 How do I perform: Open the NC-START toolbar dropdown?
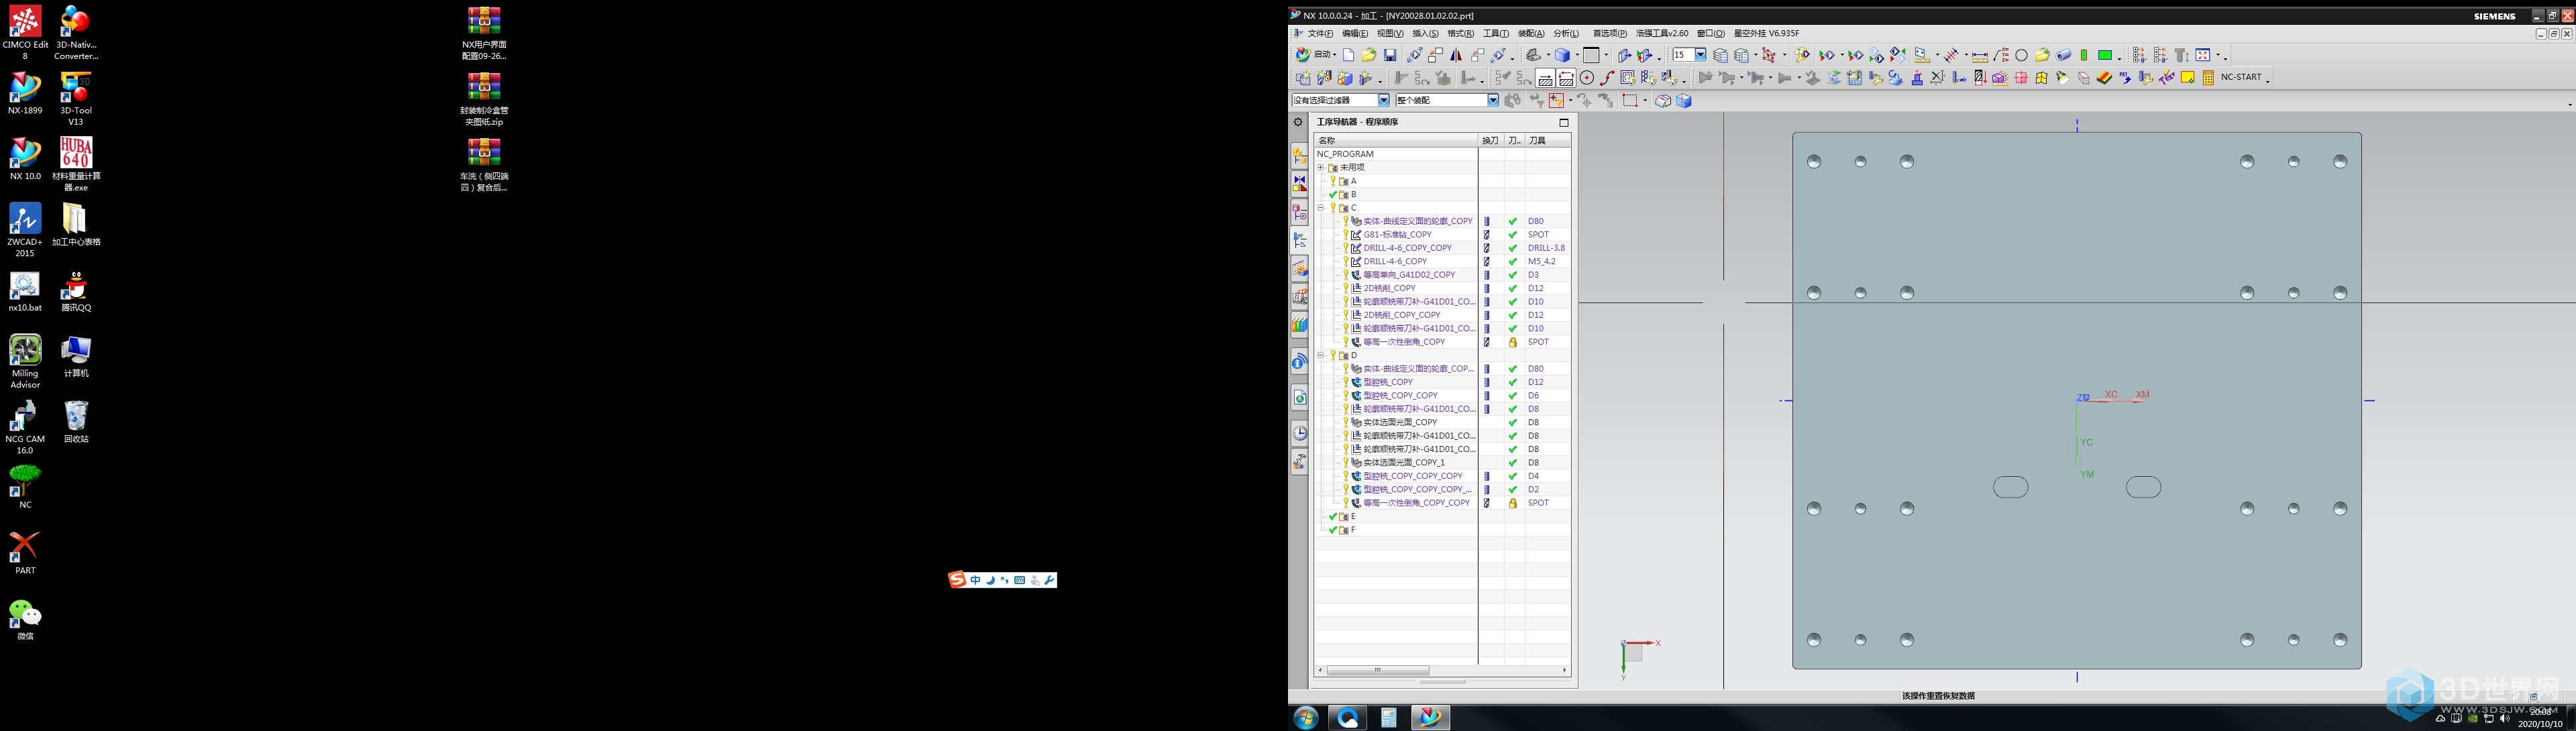(2267, 82)
